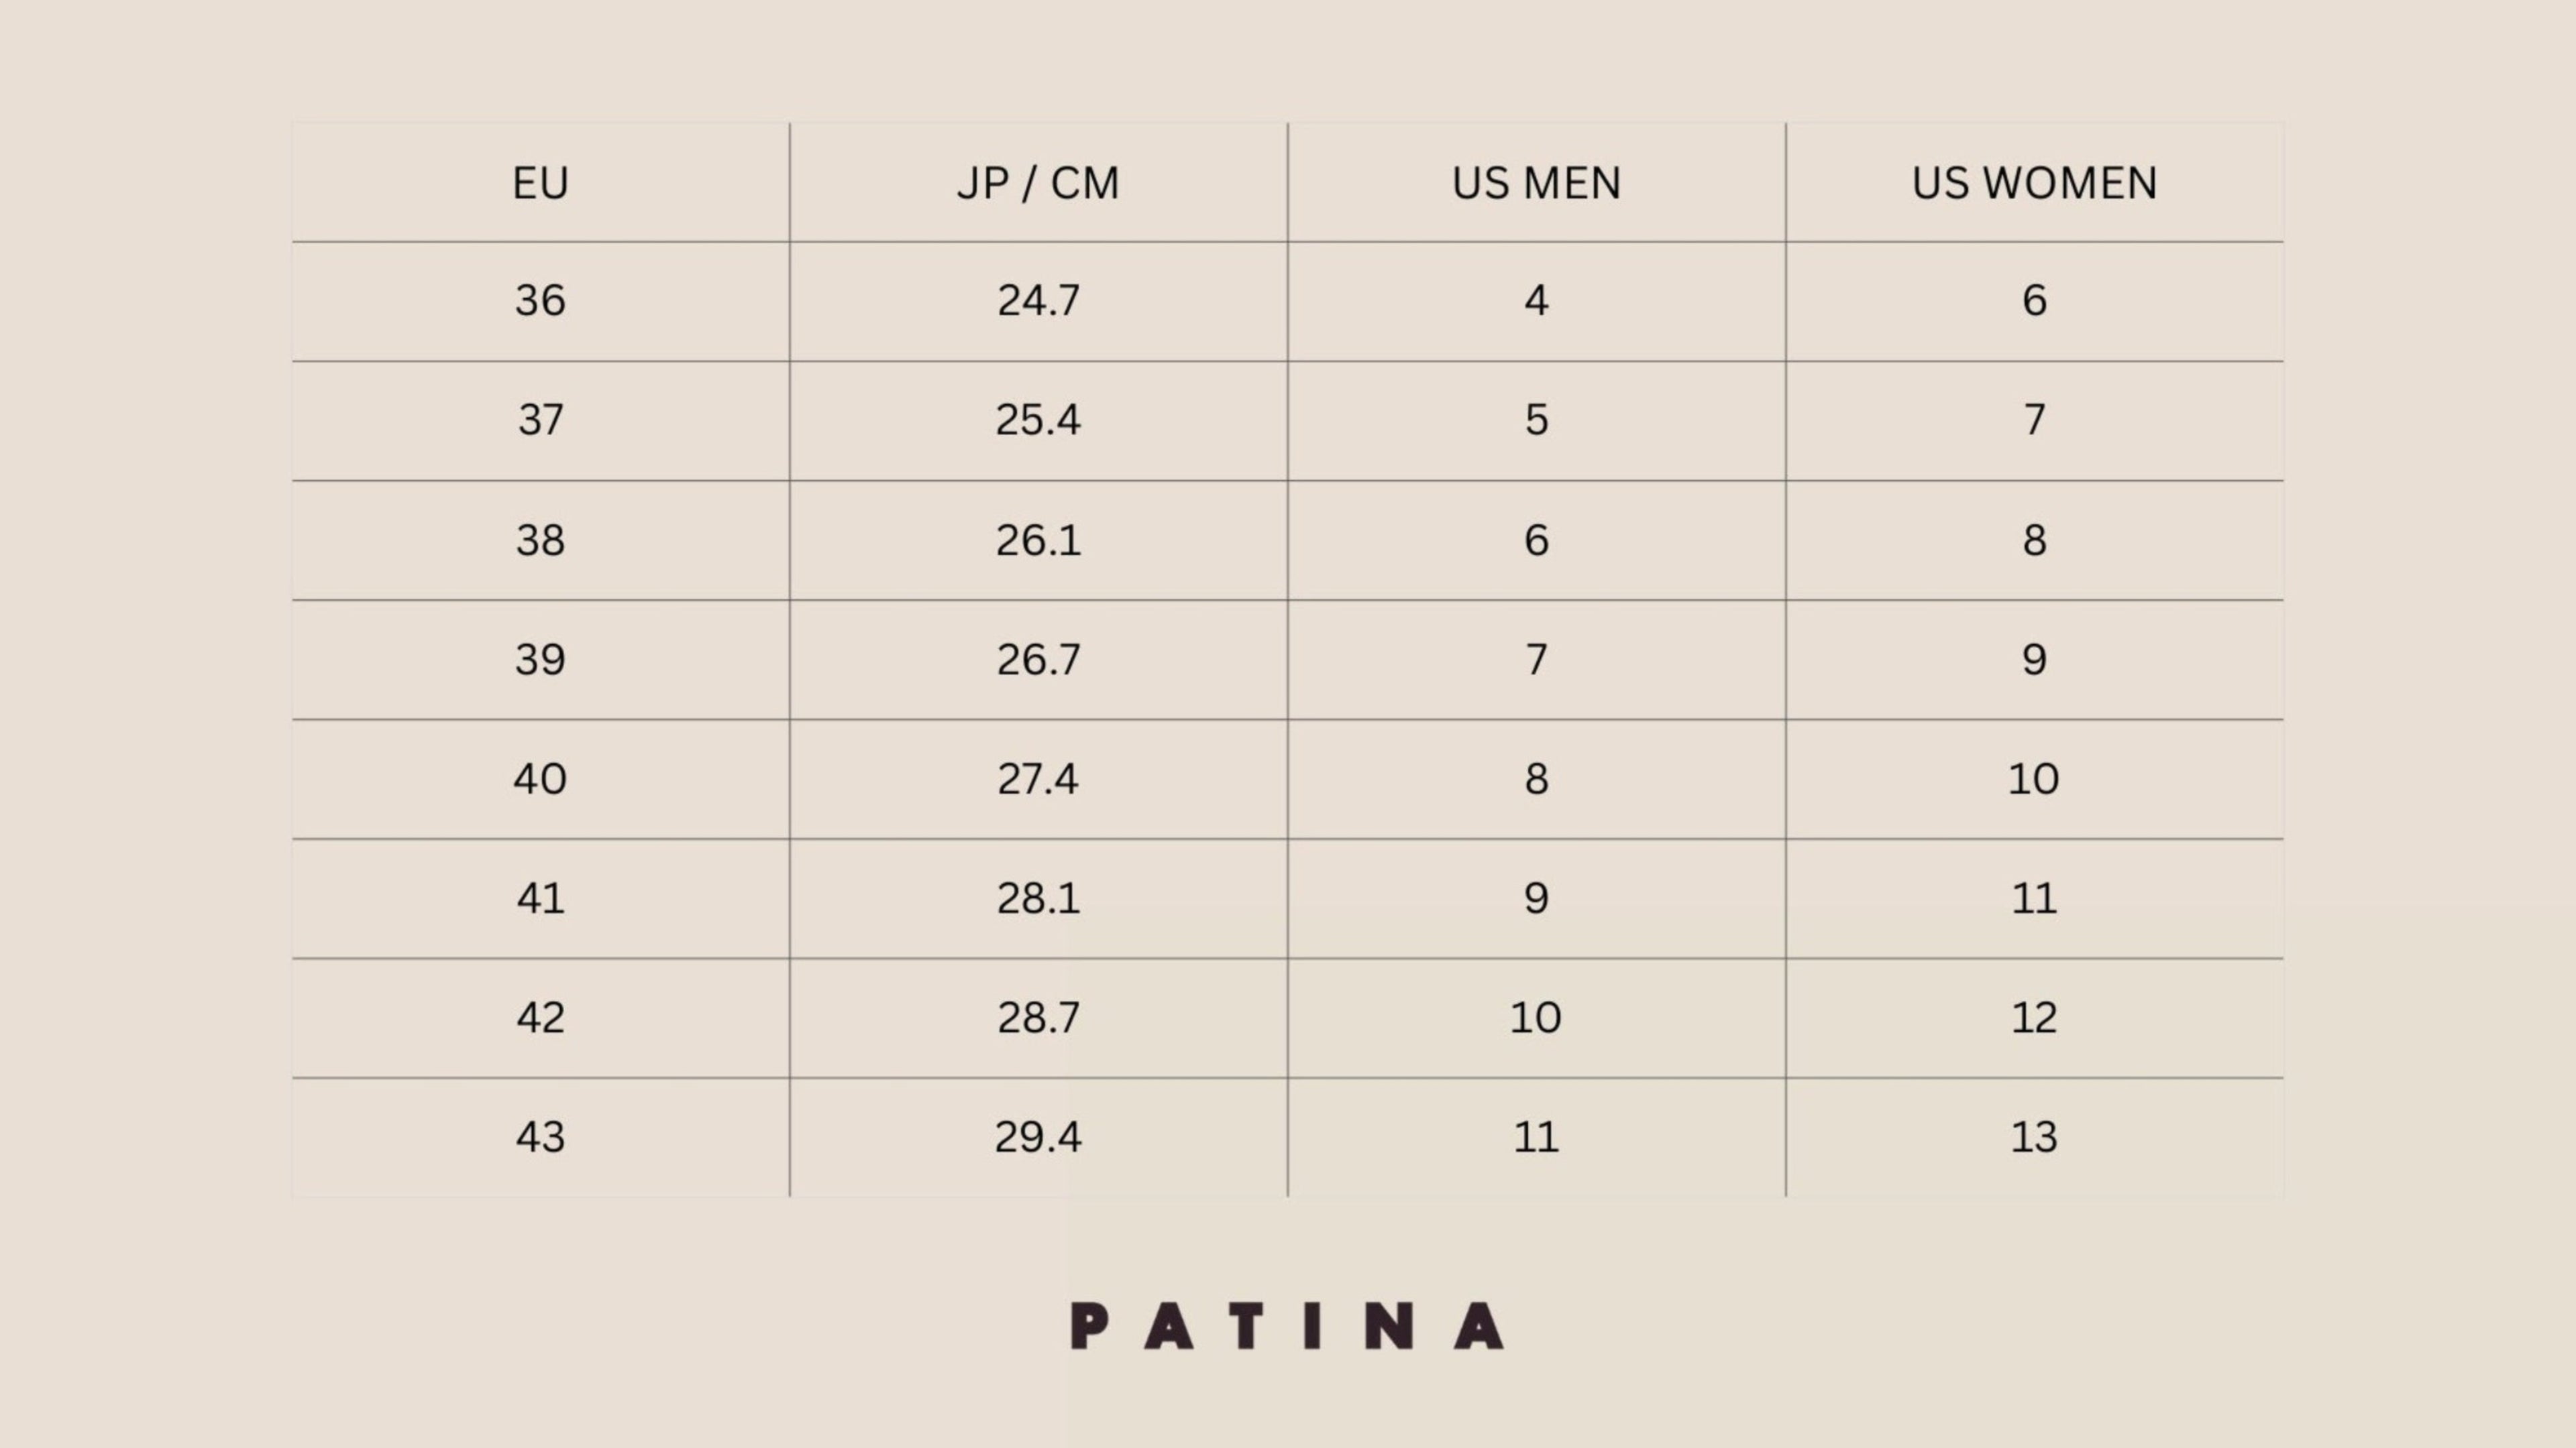Click the 26.7 centimeter cell
Viewport: 2576px width, 1448px height.
1038,660
